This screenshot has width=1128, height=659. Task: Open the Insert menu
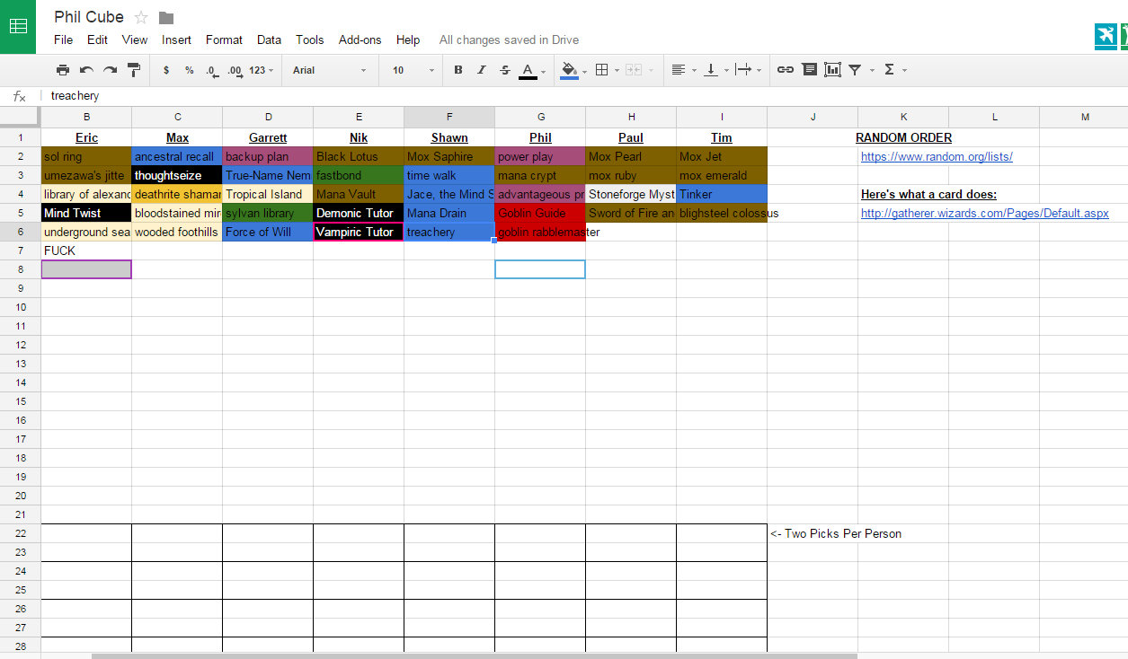(176, 40)
